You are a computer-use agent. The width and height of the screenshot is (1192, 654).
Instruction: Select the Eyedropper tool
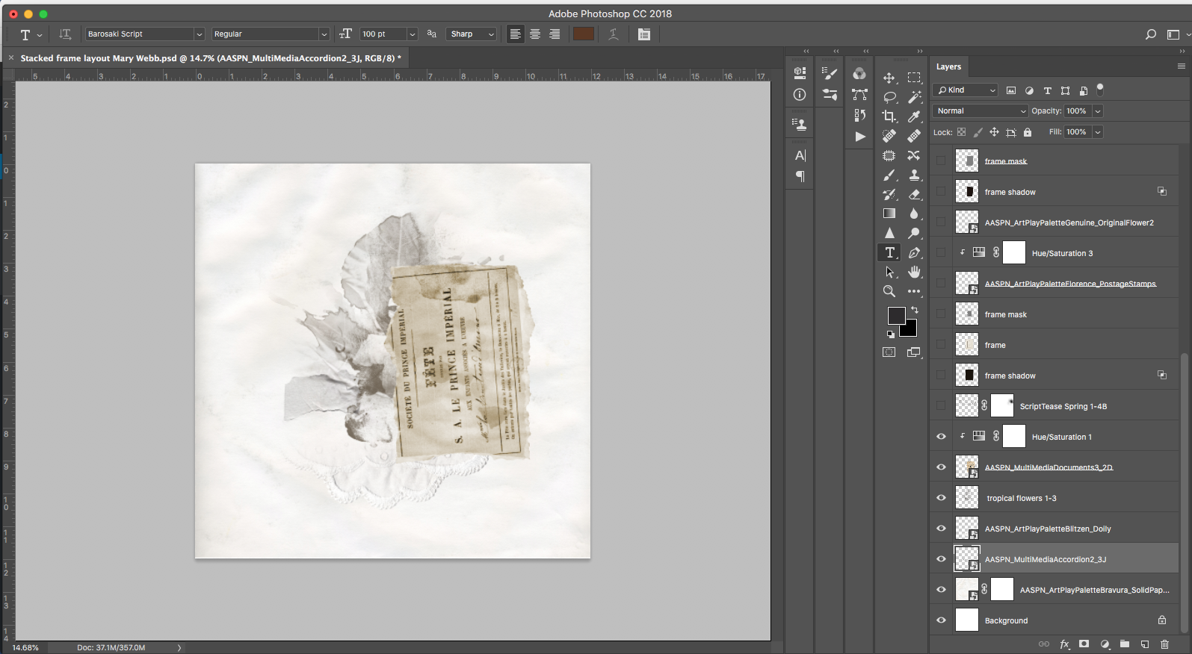914,116
